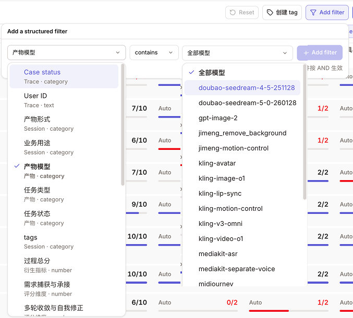Select 需求捕获与承接 field option

click(x=64, y=289)
